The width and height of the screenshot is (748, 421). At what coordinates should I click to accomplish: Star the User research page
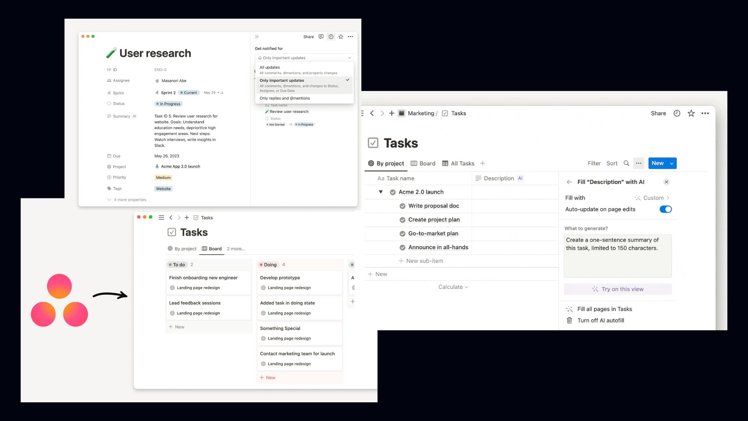pos(341,37)
